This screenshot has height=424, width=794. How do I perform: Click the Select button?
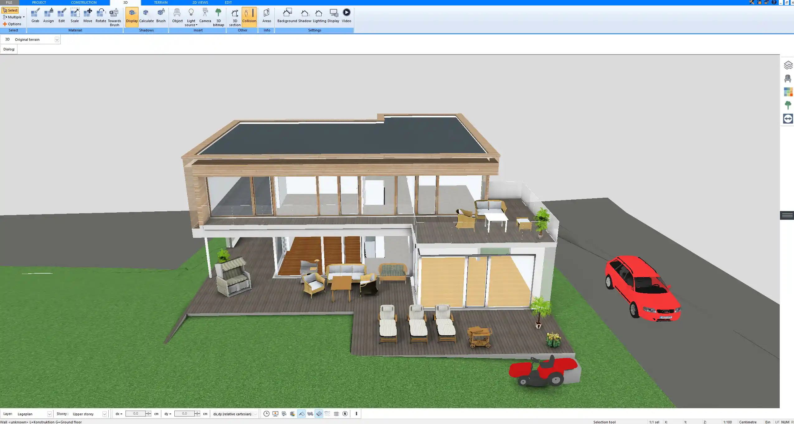tap(10, 10)
